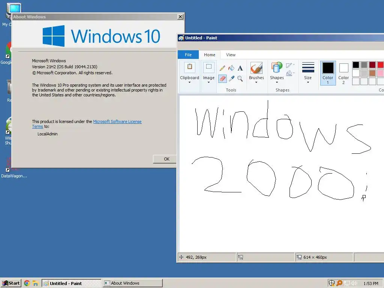Click the Clipboard paste icon

click(x=189, y=67)
